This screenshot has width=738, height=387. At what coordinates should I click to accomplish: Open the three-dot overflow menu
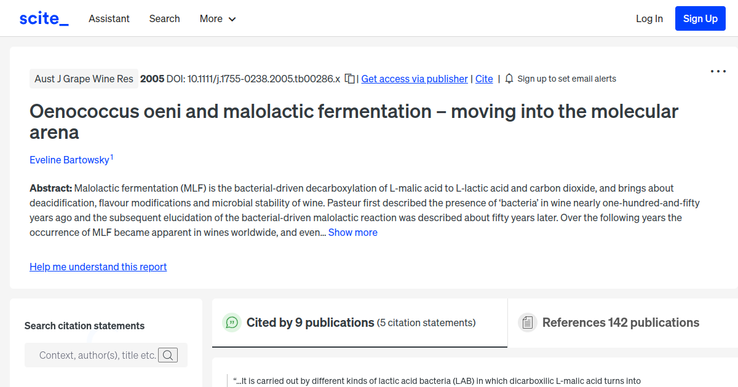coord(718,71)
